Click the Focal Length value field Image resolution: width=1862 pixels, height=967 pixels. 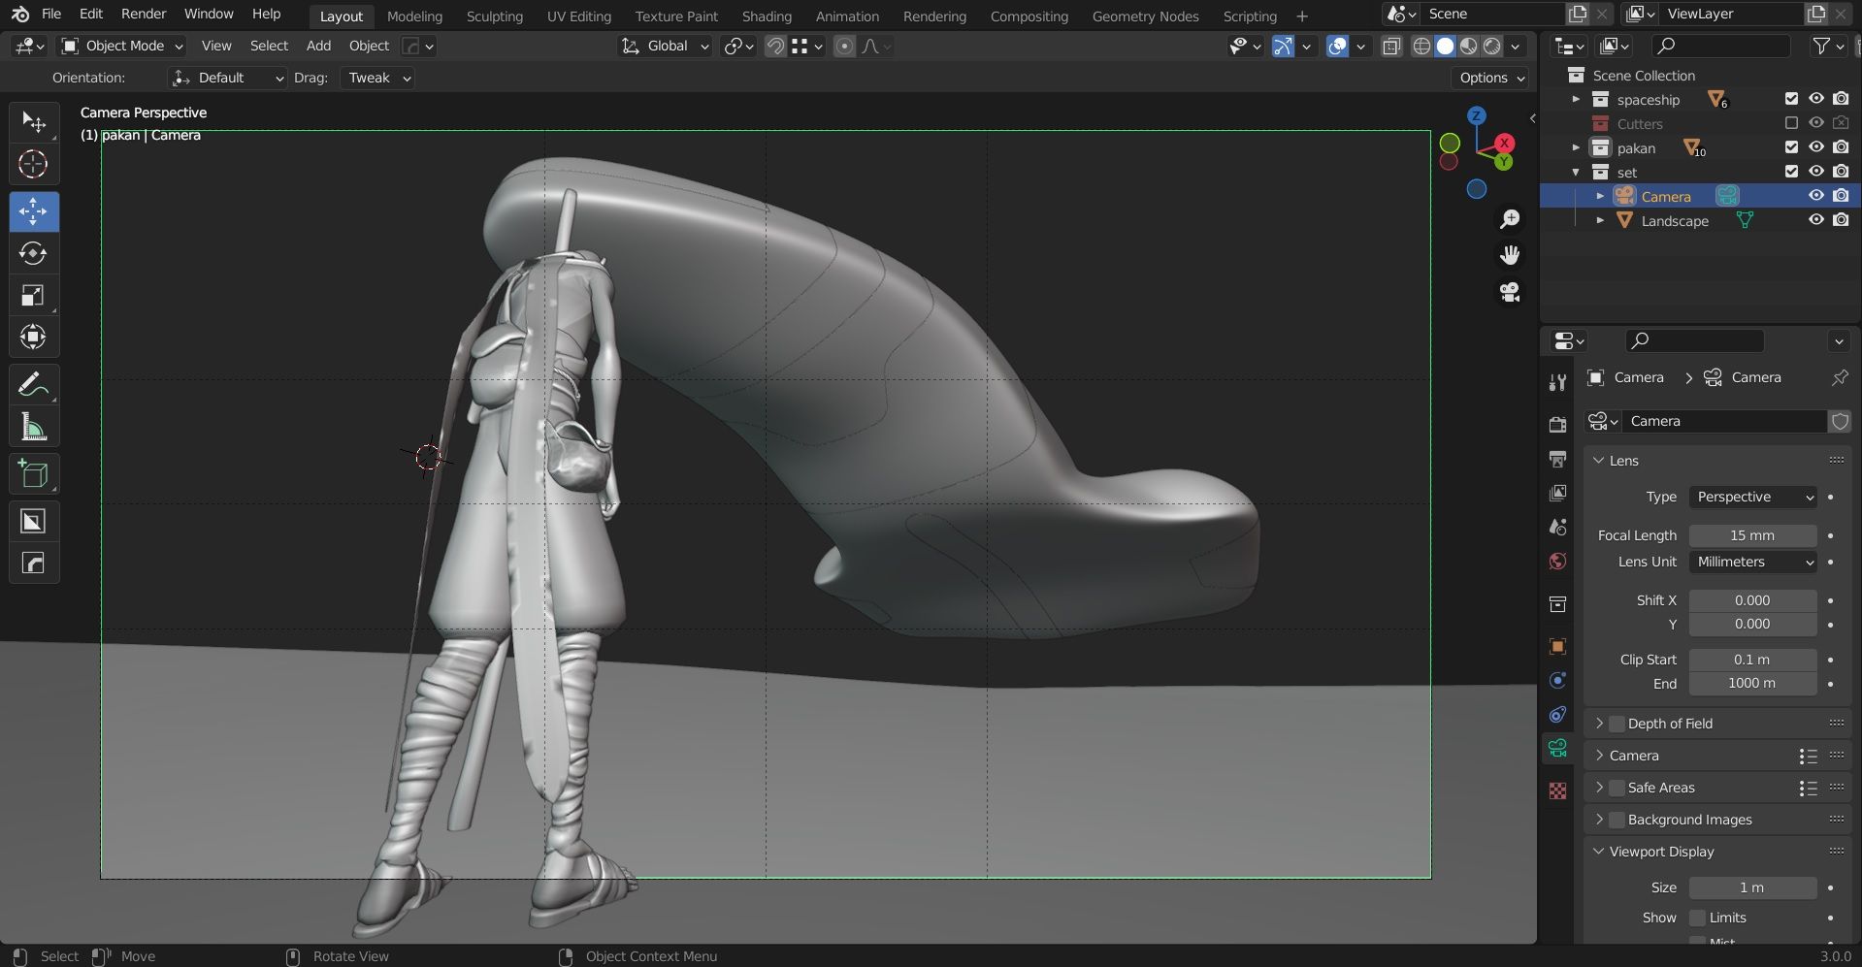[1752, 535]
